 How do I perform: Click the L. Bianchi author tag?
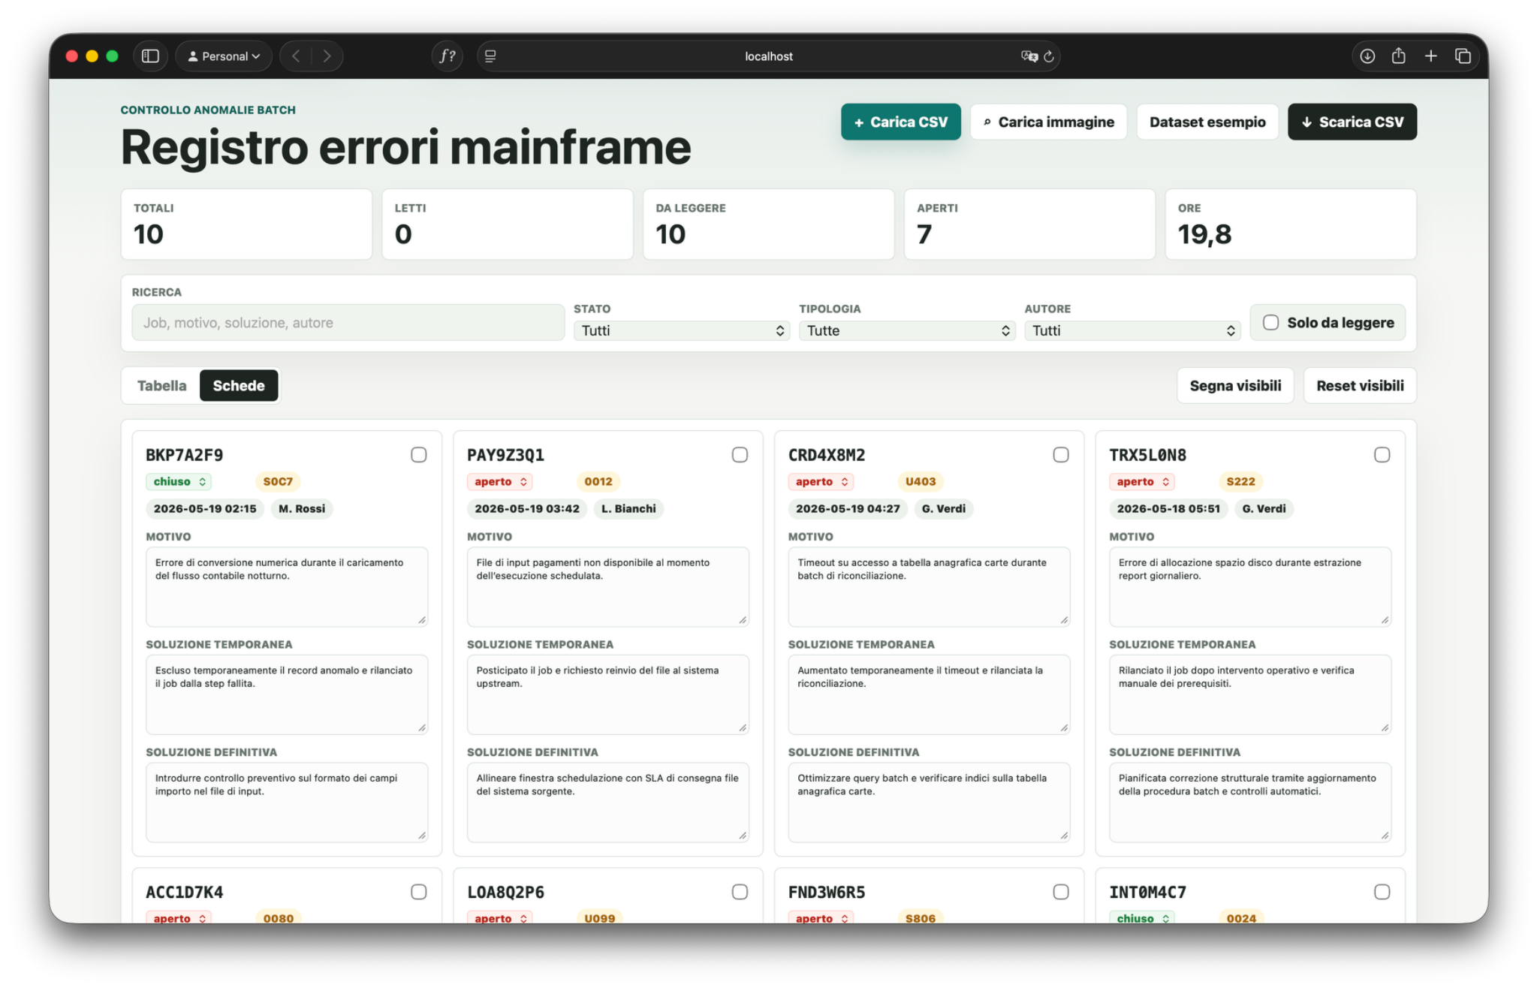tap(628, 508)
